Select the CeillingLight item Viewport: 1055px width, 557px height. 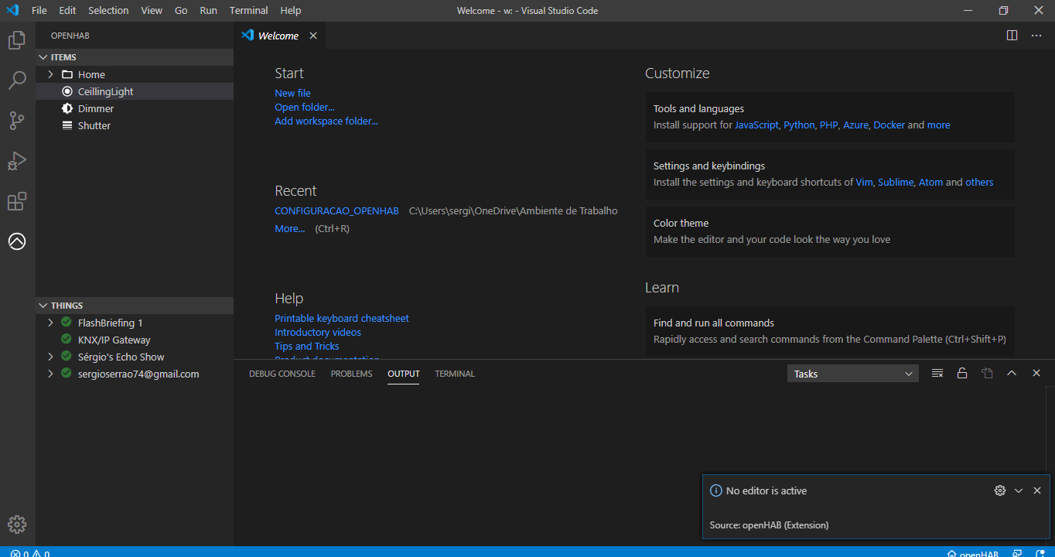tap(105, 91)
